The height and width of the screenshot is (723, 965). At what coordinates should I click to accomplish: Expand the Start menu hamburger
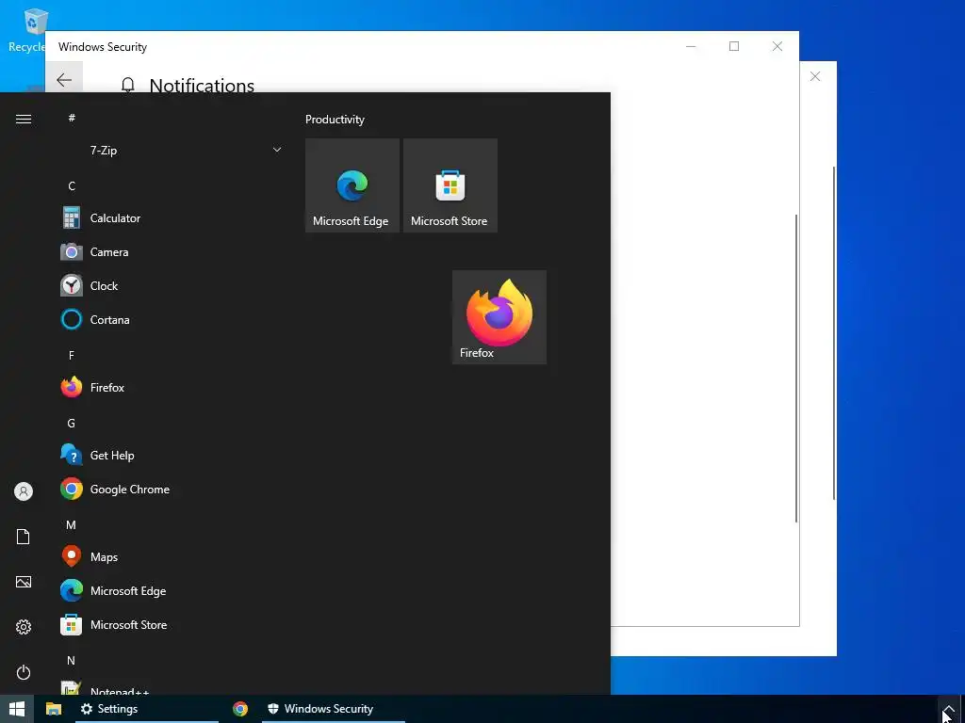[x=24, y=119]
